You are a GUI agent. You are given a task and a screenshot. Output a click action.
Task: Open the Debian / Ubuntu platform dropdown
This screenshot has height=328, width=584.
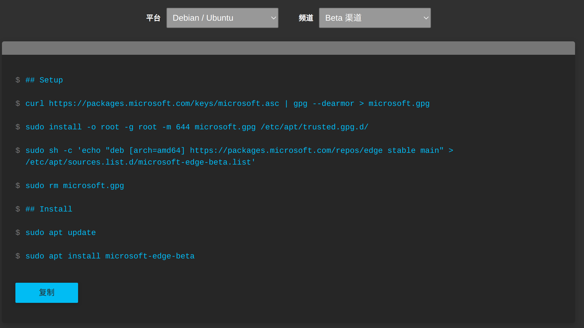click(218, 18)
